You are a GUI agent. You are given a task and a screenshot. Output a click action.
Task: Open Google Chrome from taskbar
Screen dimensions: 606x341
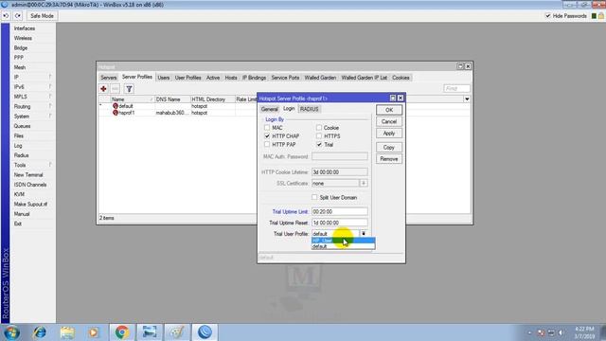122,332
